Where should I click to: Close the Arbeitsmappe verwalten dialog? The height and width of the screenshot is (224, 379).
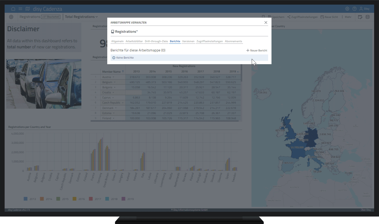[x=266, y=23]
